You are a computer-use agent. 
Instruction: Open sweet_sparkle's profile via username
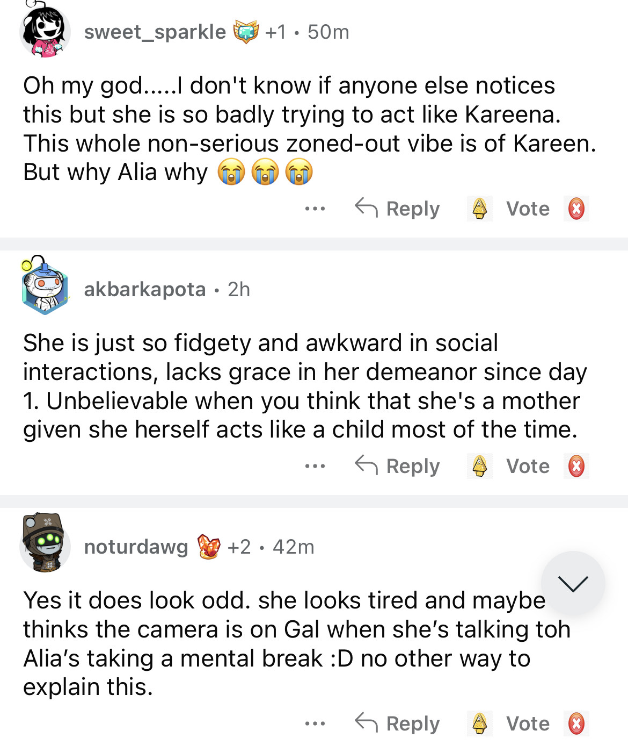[x=155, y=32]
